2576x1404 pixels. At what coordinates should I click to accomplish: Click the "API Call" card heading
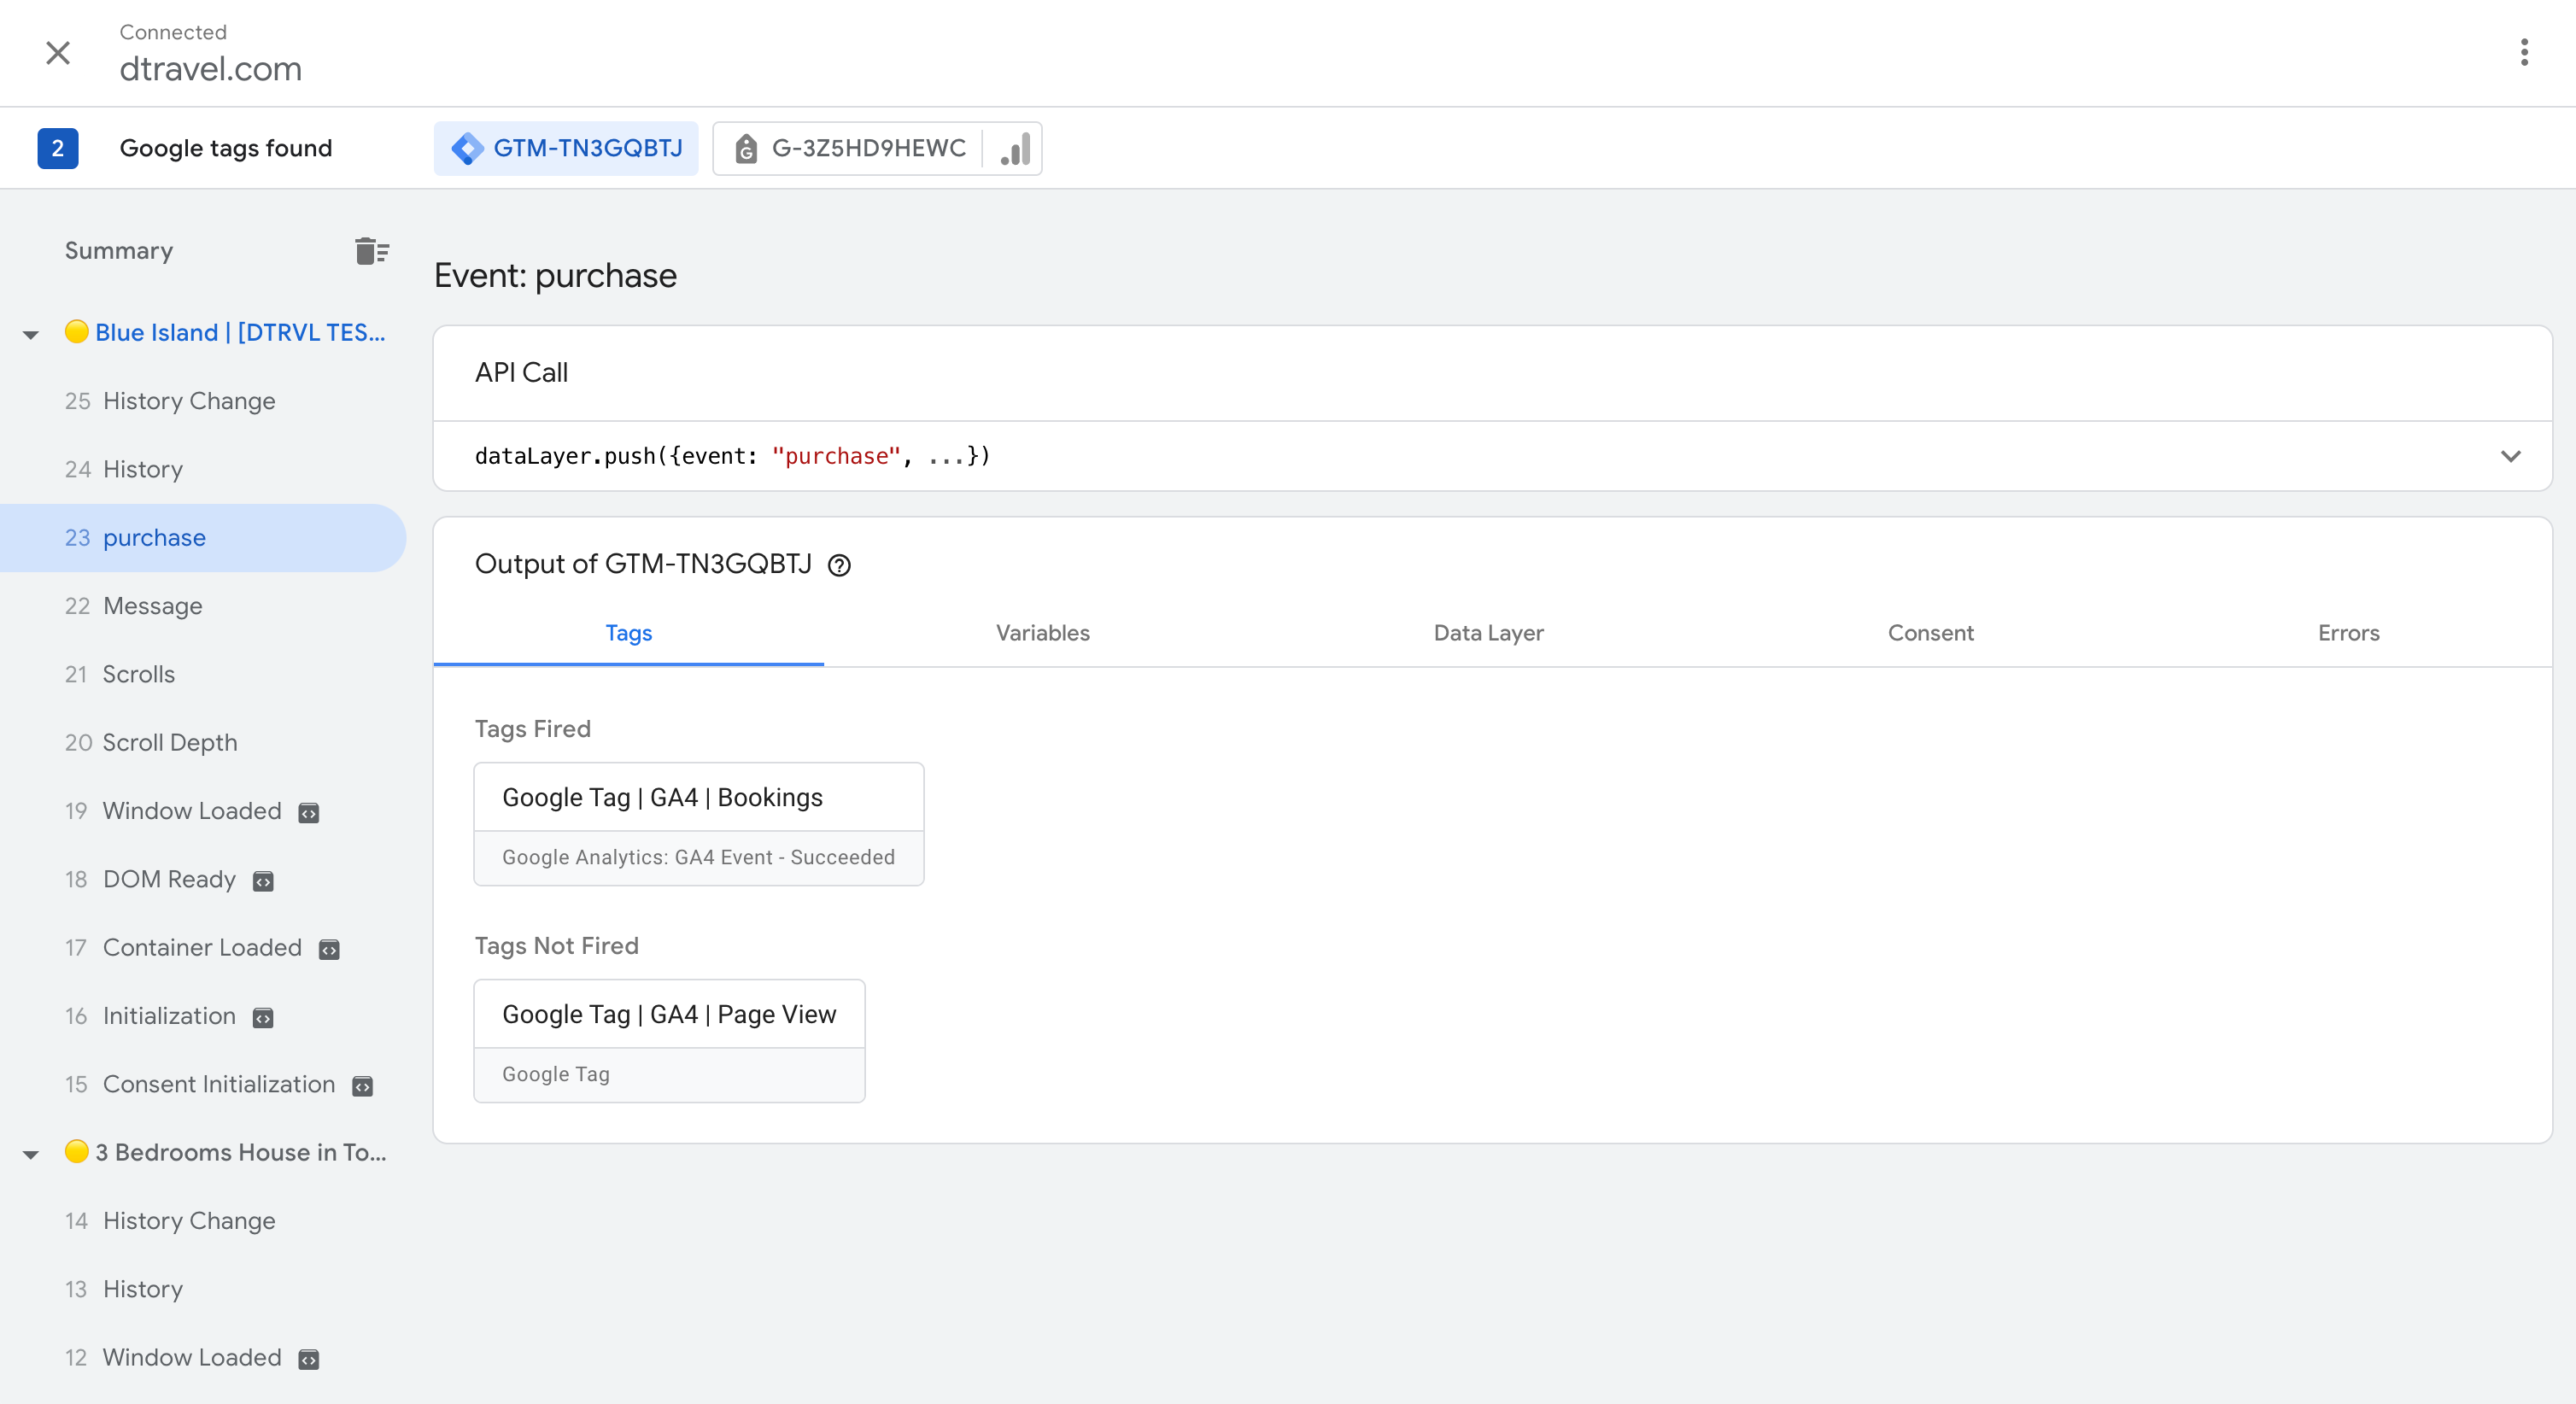521,373
